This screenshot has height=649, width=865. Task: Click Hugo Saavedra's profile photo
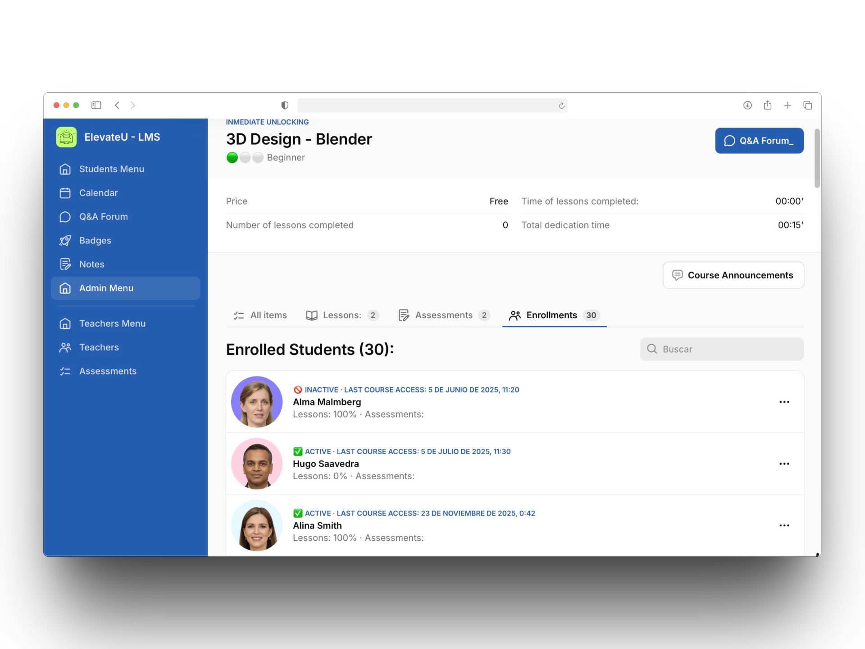pos(257,464)
